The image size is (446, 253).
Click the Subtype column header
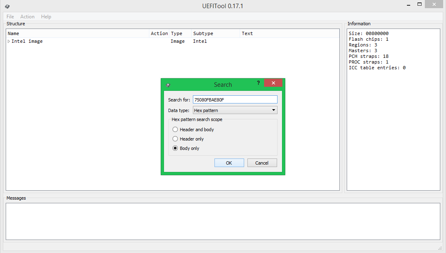click(x=216, y=33)
